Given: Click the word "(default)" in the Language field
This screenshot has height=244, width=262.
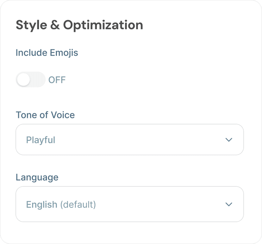Looking at the screenshot, I should 78,204.
